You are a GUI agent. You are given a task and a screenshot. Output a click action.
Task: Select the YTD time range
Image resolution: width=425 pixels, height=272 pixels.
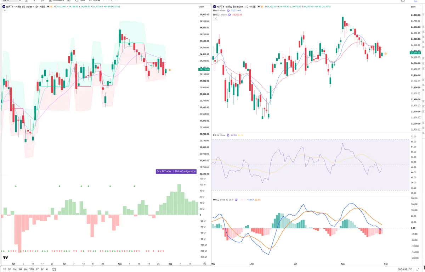tap(32, 270)
